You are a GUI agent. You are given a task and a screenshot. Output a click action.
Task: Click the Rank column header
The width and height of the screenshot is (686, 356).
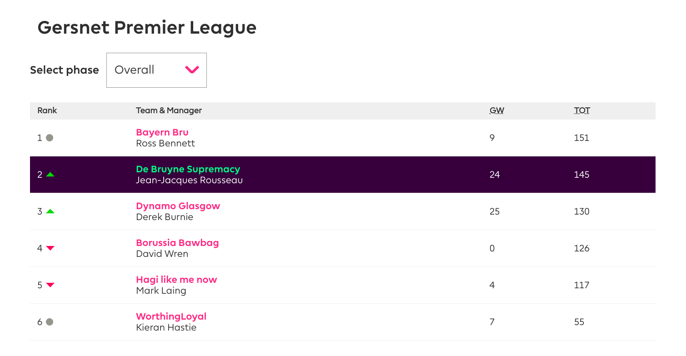coord(47,110)
